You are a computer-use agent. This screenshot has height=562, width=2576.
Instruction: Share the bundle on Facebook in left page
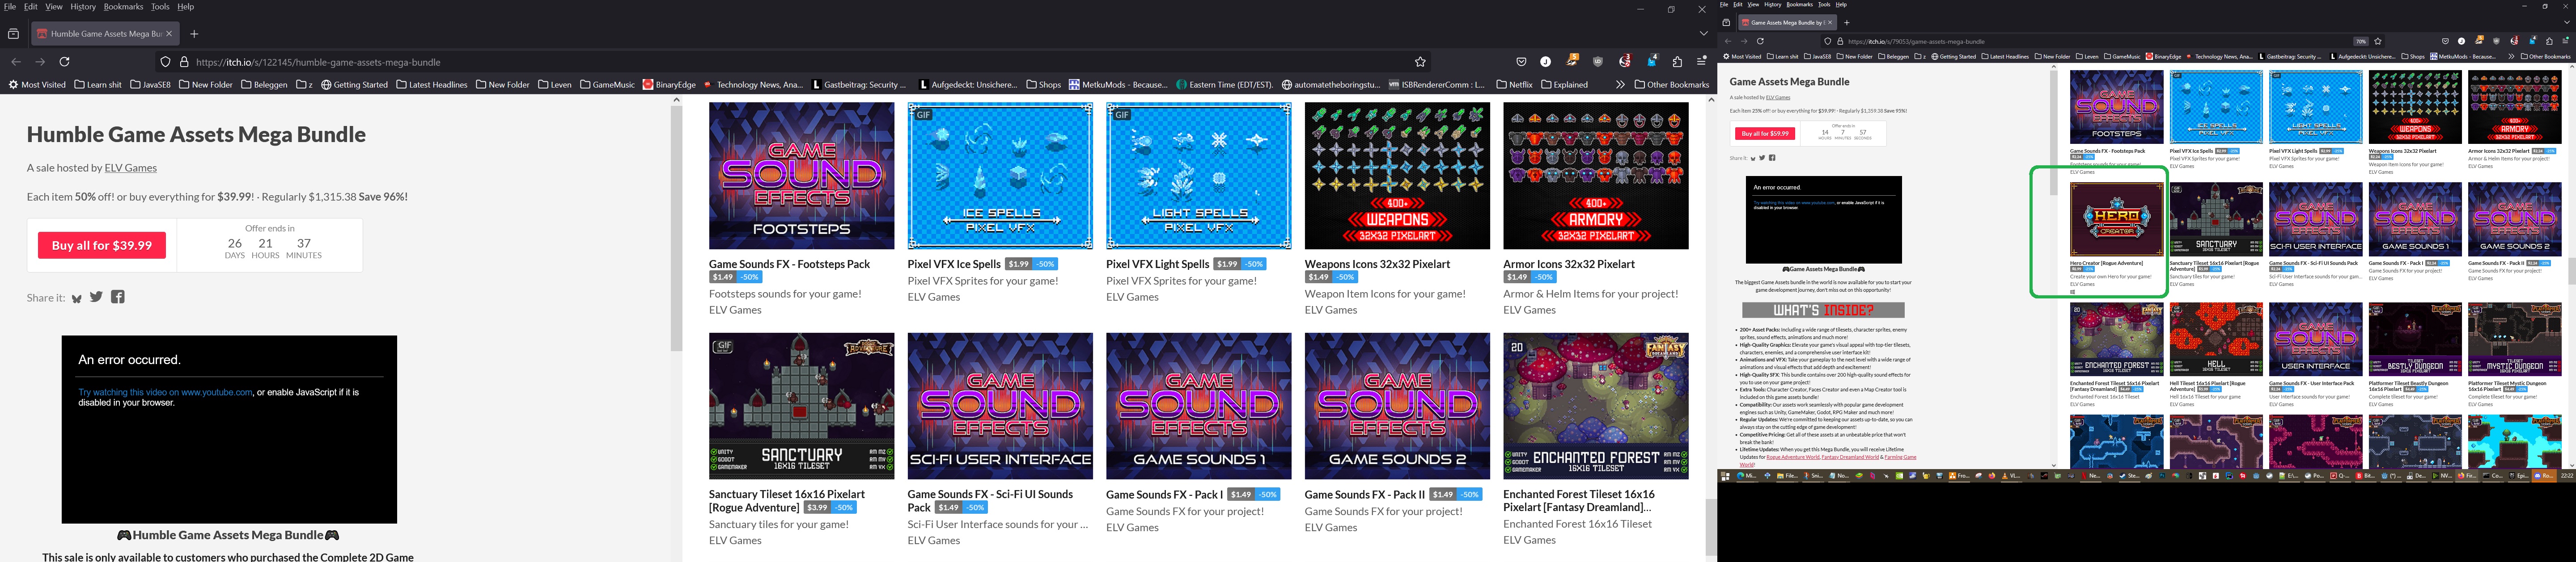[118, 297]
